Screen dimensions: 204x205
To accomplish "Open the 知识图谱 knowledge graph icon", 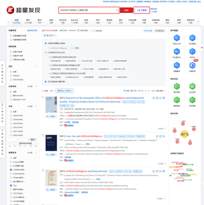I will 192,39.
